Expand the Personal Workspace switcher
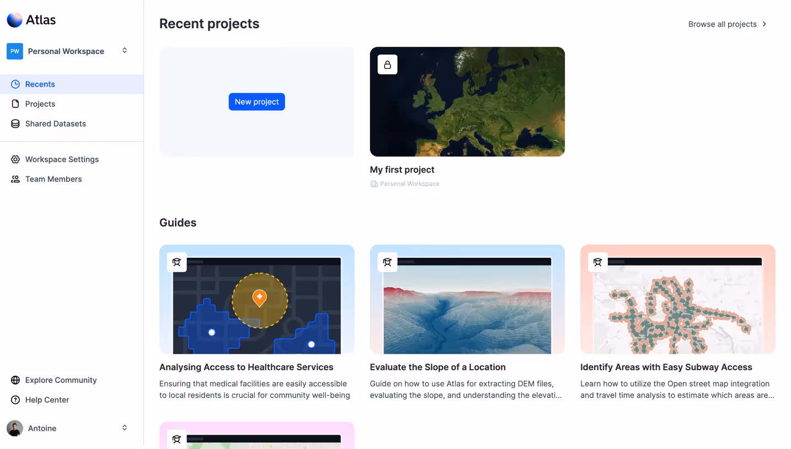 pyautogui.click(x=125, y=51)
